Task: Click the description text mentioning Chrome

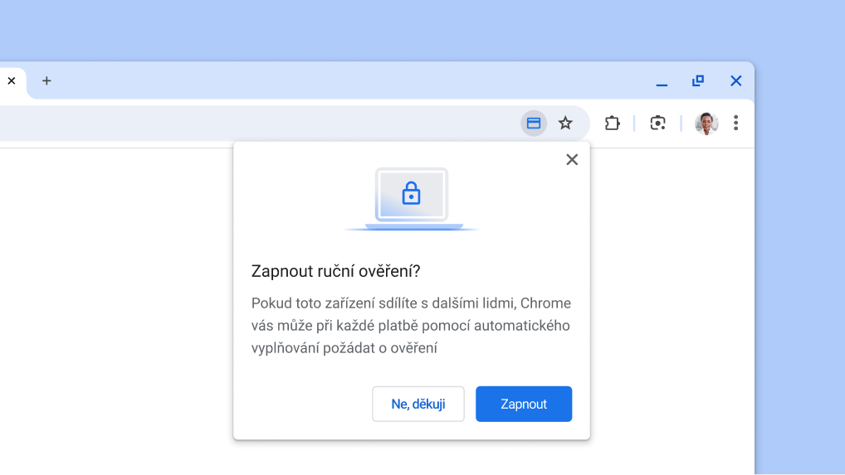Action: point(411,326)
